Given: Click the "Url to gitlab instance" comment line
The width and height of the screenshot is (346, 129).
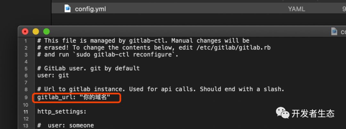Looking at the screenshot, I should tap(161, 89).
